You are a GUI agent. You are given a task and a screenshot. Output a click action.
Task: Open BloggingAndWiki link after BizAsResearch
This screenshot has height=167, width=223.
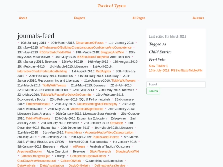tap(127, 151)
